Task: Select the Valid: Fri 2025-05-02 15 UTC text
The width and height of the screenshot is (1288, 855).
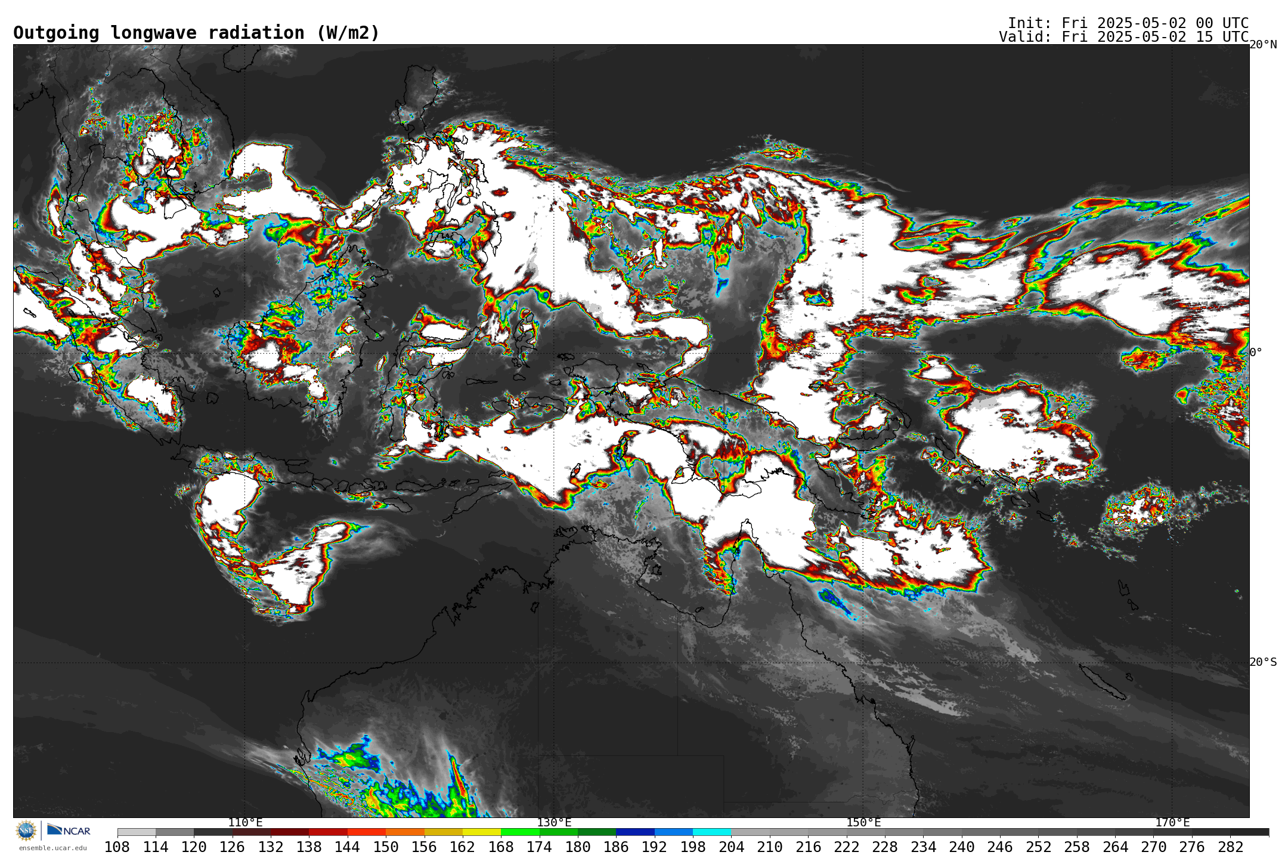Action: tap(1124, 37)
